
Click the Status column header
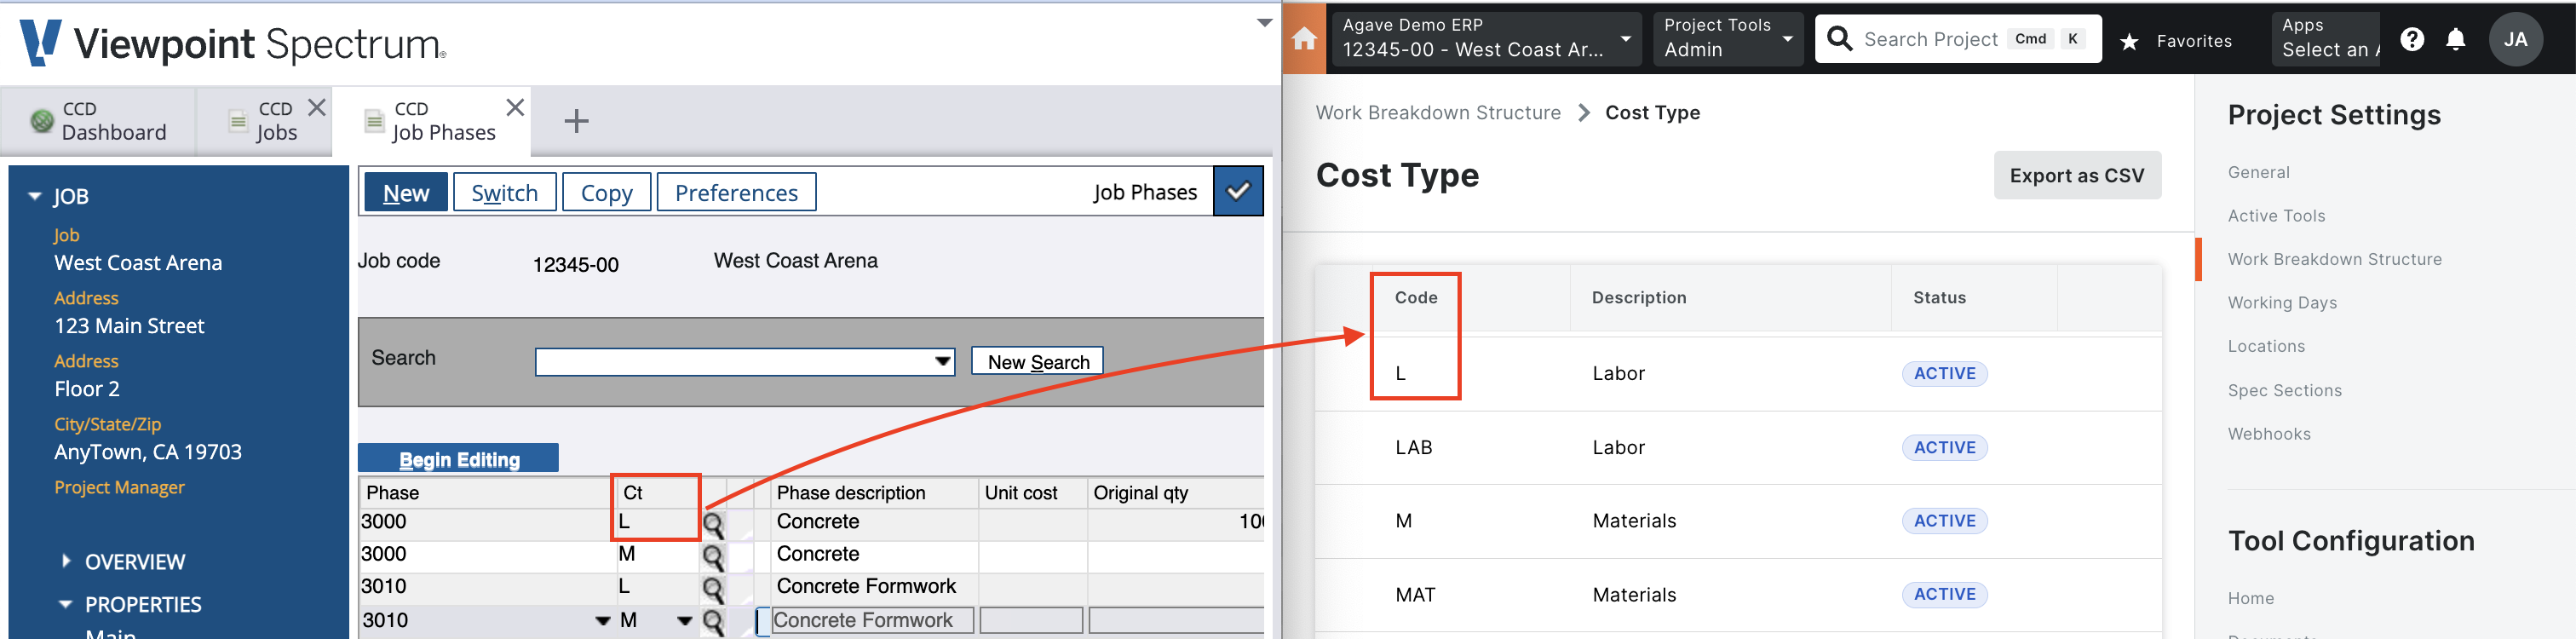(1939, 298)
